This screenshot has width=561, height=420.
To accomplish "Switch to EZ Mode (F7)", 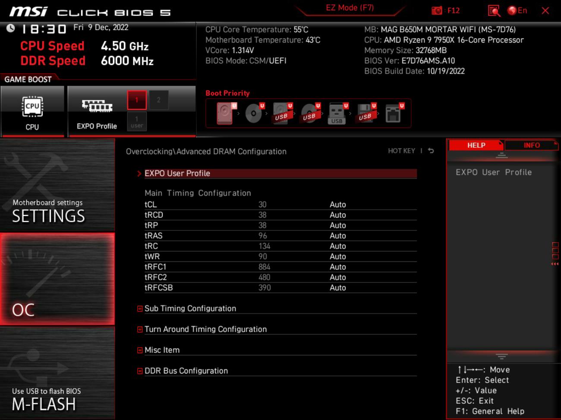I will click(x=350, y=8).
